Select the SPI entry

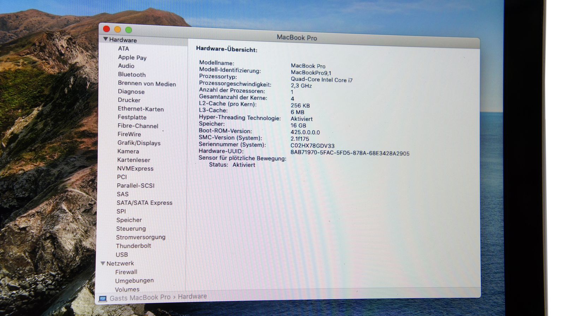[x=121, y=211]
